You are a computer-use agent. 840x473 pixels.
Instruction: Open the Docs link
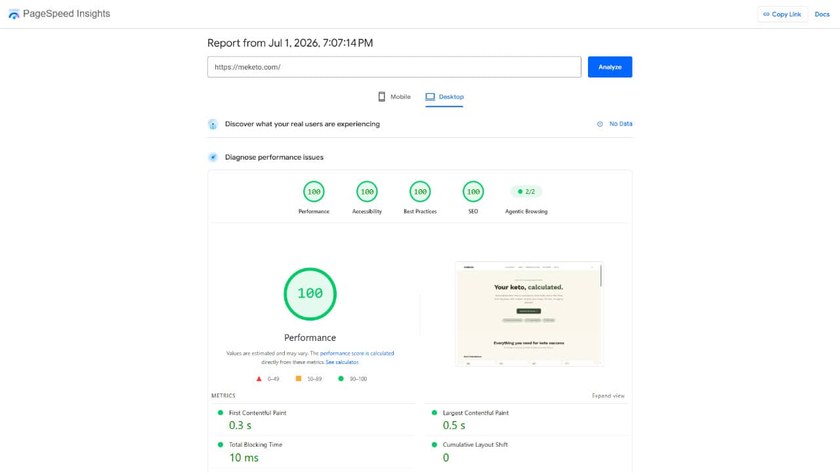(x=822, y=14)
